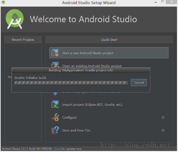Click the blue version control download arrow icon
Viewport: 178px width, 152px height.
click(x=55, y=94)
